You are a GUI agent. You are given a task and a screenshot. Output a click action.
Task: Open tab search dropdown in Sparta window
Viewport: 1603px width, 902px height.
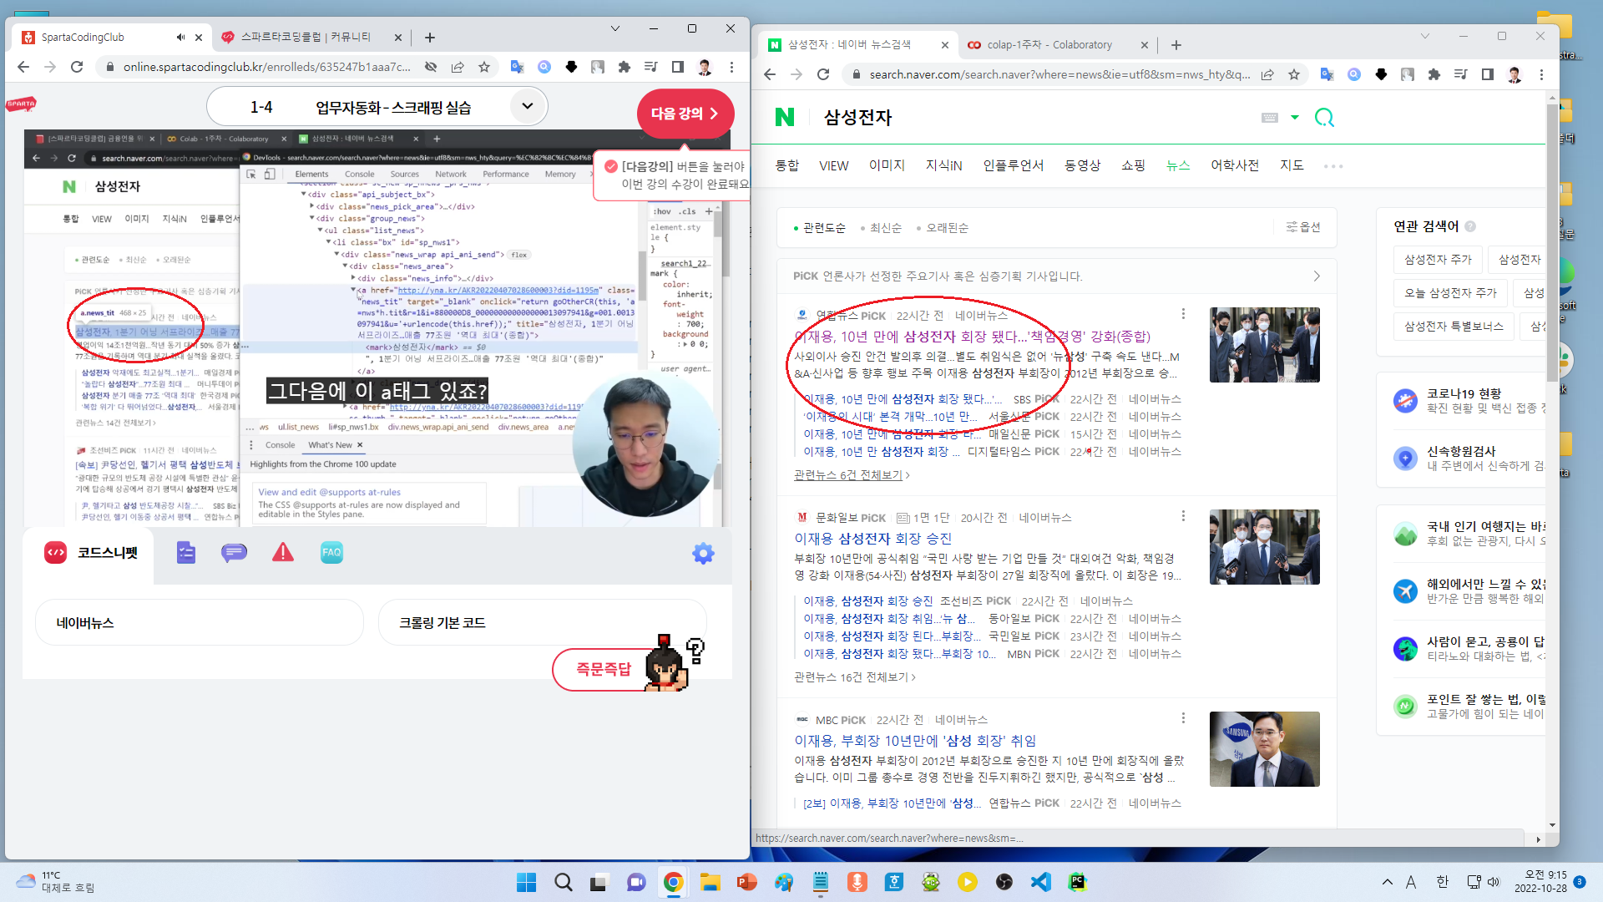point(615,28)
